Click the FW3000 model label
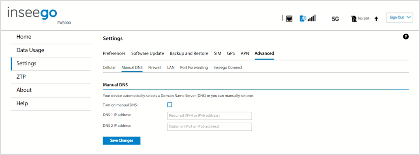 (64, 23)
